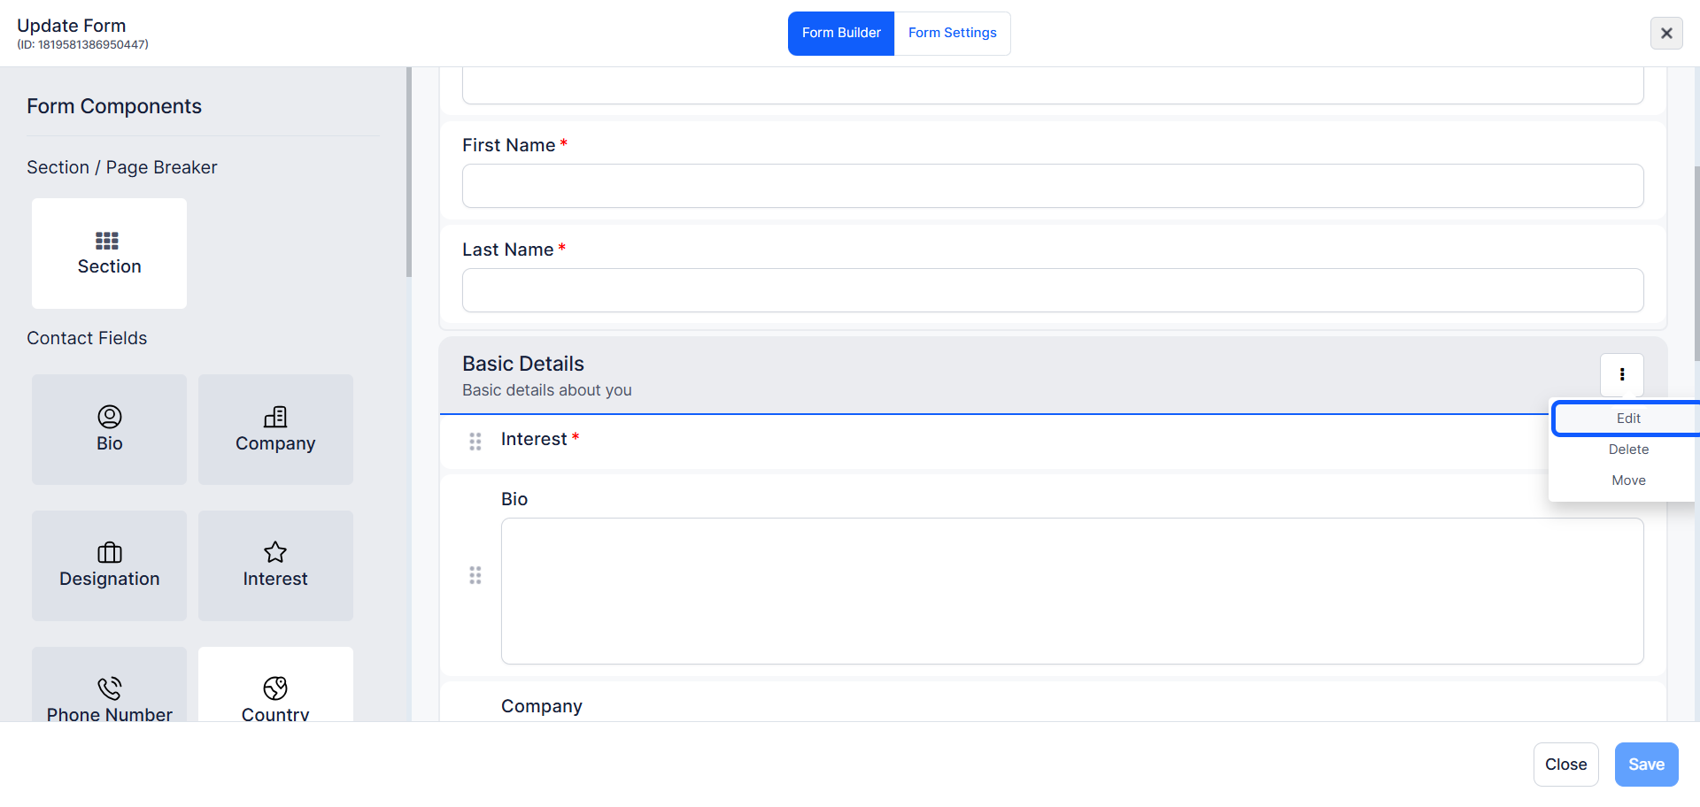Viewport: 1700px width, 807px height.
Task: Add the Phone Number field card
Action: point(109,684)
